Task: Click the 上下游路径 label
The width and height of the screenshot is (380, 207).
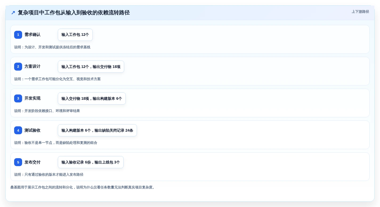Action: click(360, 12)
